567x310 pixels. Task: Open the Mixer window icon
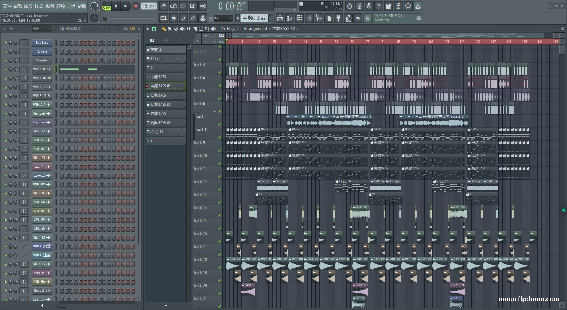(309, 18)
